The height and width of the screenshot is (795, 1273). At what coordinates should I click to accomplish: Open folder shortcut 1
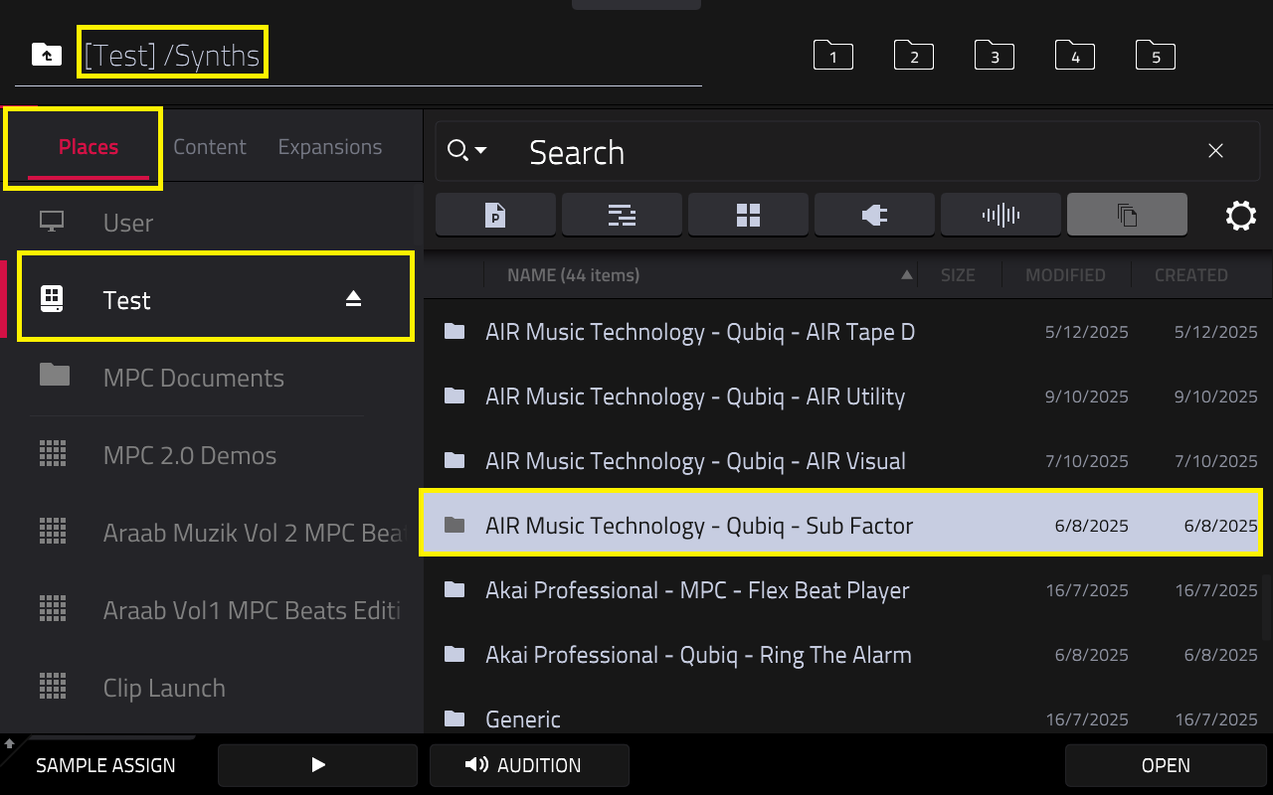coord(833,56)
